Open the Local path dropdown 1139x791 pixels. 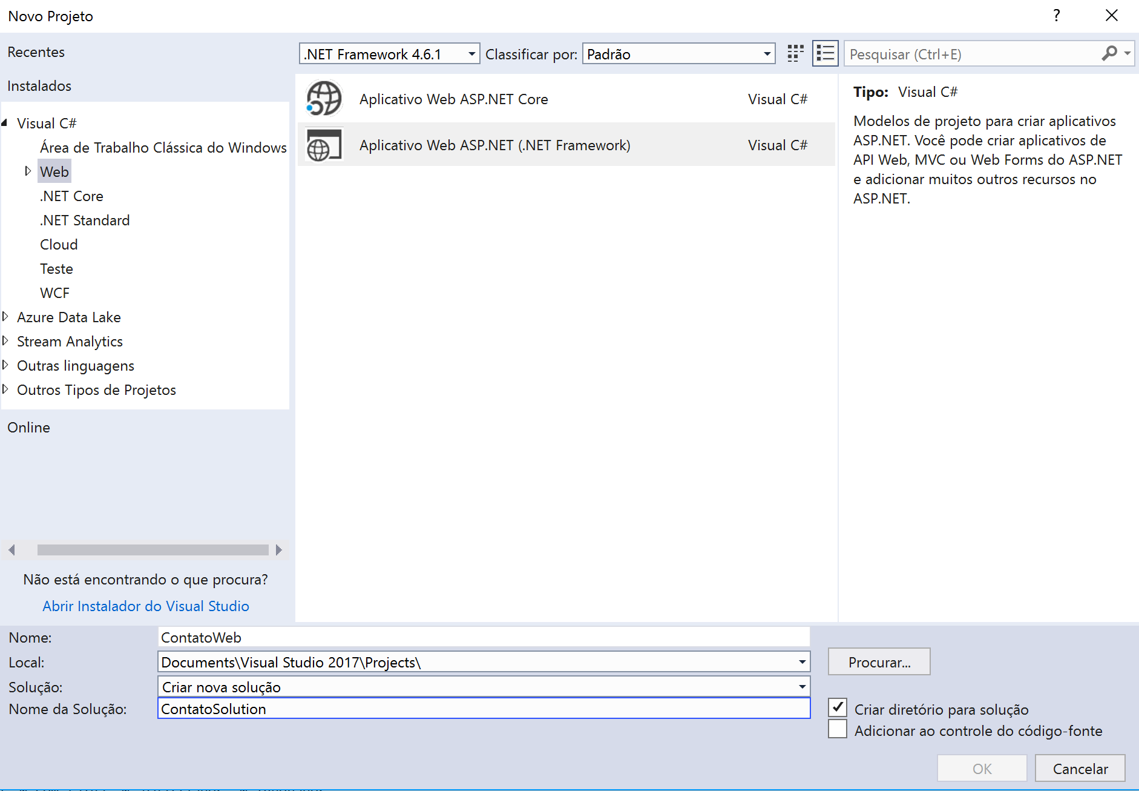(x=802, y=662)
